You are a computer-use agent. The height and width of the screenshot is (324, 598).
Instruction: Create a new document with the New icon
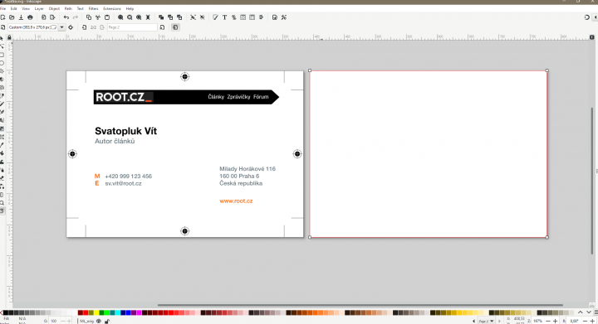(x=2, y=17)
